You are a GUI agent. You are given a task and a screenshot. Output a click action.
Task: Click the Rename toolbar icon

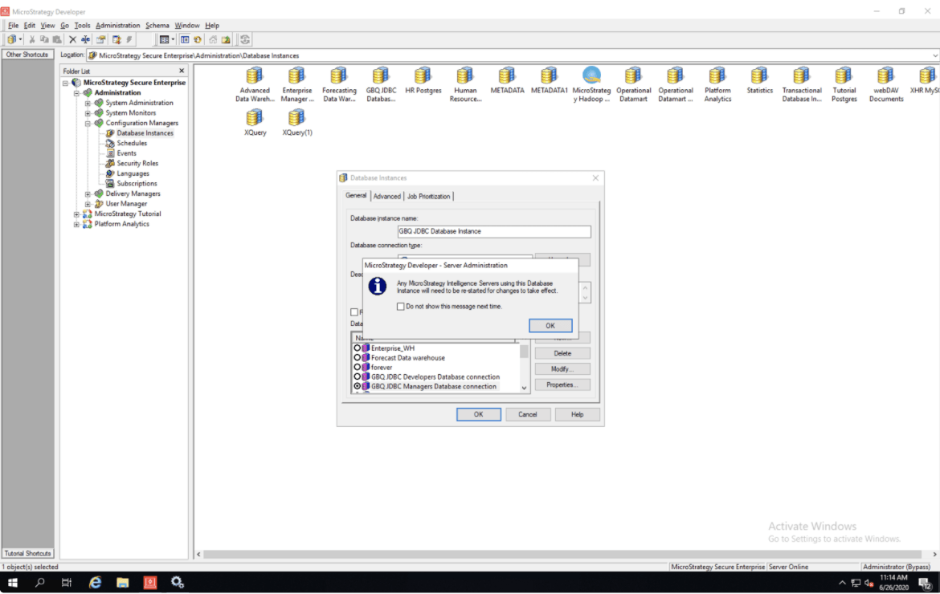click(x=85, y=39)
